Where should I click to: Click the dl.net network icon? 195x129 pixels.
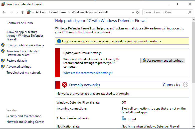click(124, 118)
